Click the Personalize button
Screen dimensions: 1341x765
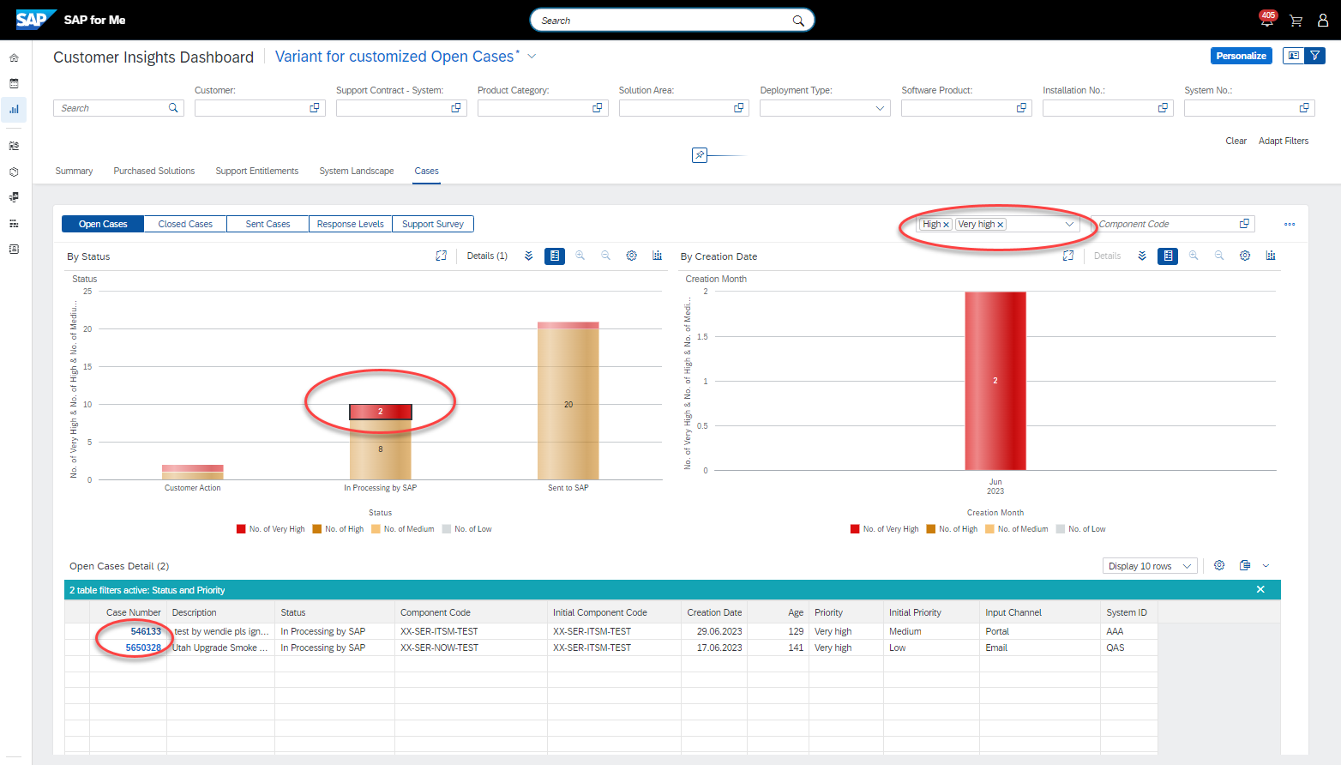1241,56
